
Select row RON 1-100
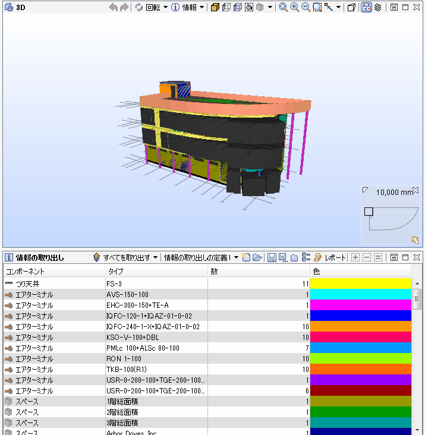click(207, 359)
